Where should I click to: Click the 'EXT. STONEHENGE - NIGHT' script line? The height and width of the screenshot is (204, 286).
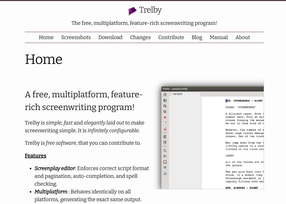[244, 101]
